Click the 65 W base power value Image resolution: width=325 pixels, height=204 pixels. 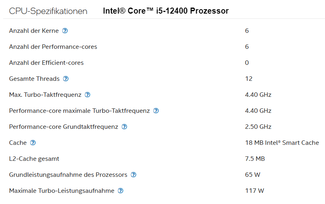click(x=252, y=175)
